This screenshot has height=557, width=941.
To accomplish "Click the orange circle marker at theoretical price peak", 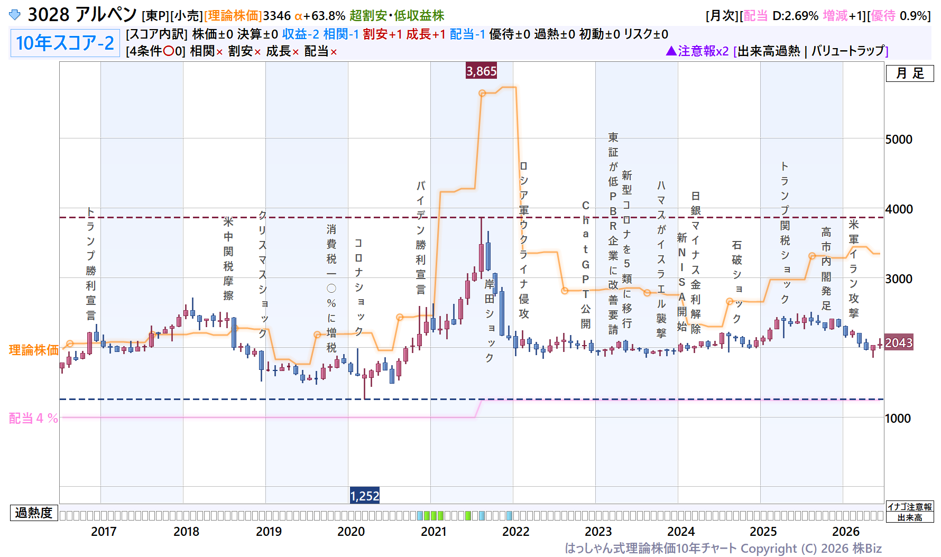I will coord(482,93).
